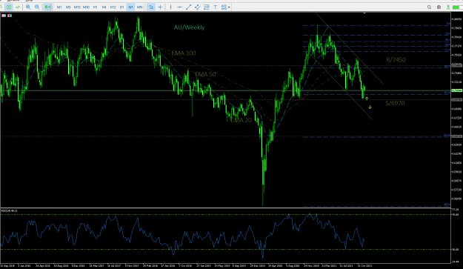Open the search magnifier in toolbar
463x269 pixels.
point(429,7)
